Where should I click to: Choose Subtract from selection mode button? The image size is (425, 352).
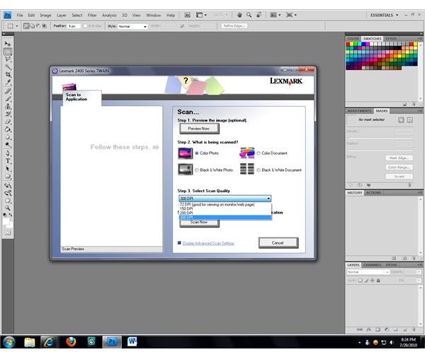point(38,26)
